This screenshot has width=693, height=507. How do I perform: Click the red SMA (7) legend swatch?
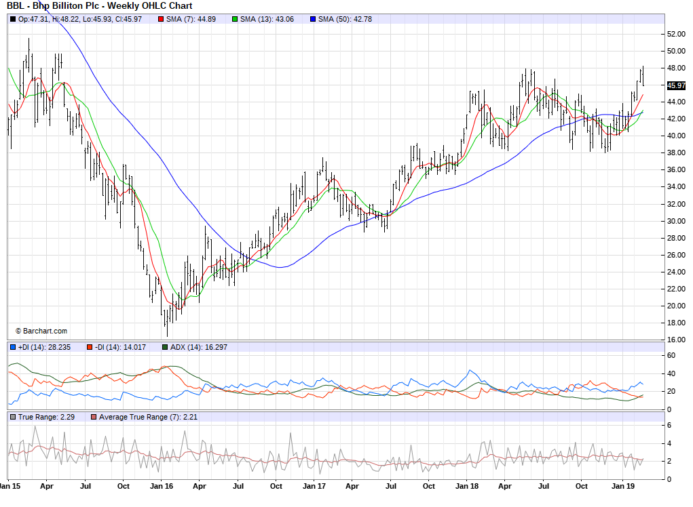[x=161, y=19]
